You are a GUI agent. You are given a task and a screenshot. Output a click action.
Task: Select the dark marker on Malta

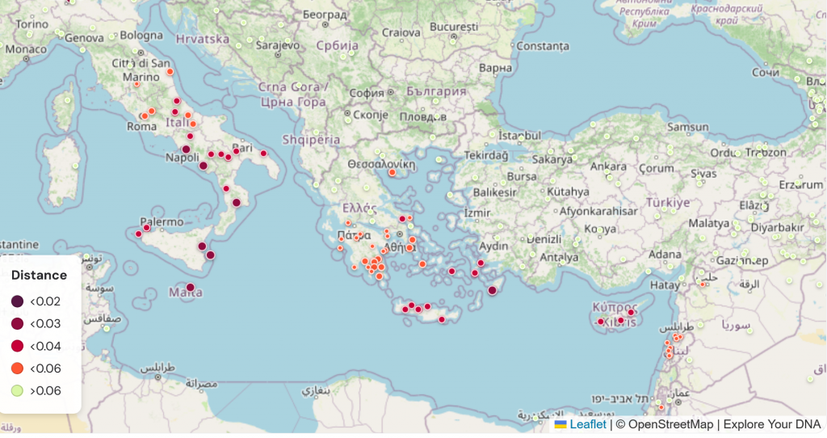coord(191,288)
